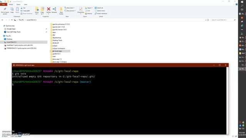This screenshot has width=246, height=138.
Task: Open the recent locations dropdown arrow
Action: [x=9, y=20]
